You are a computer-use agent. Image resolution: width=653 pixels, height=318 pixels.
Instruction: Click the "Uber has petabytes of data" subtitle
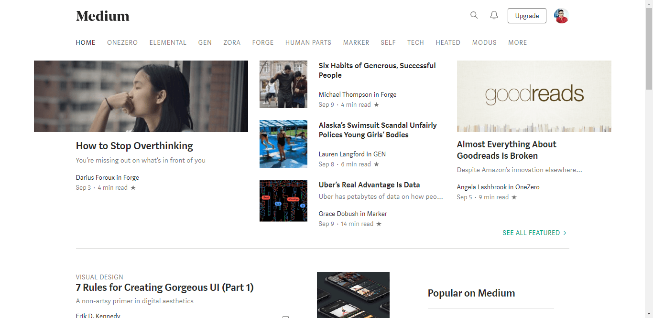tap(381, 197)
